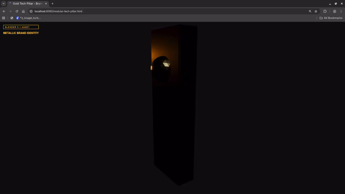
Task: Click the BLENDER 5.1 ASSET badge
Action: click(x=20, y=27)
